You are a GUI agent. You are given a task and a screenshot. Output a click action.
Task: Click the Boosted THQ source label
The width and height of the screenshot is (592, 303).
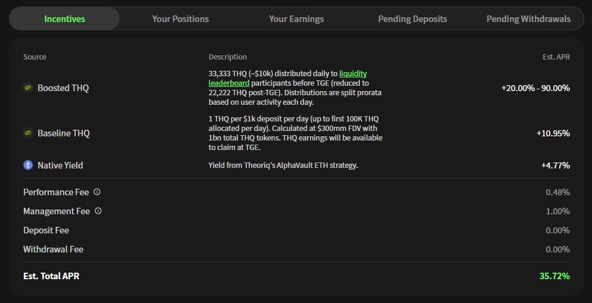(64, 88)
